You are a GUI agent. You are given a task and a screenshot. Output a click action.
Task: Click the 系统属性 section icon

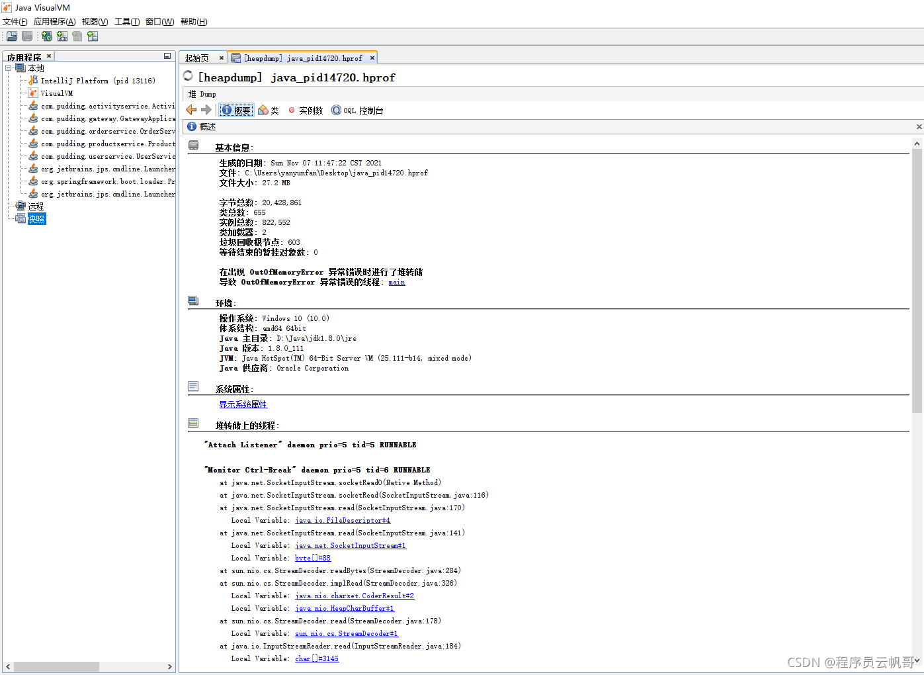click(x=193, y=386)
